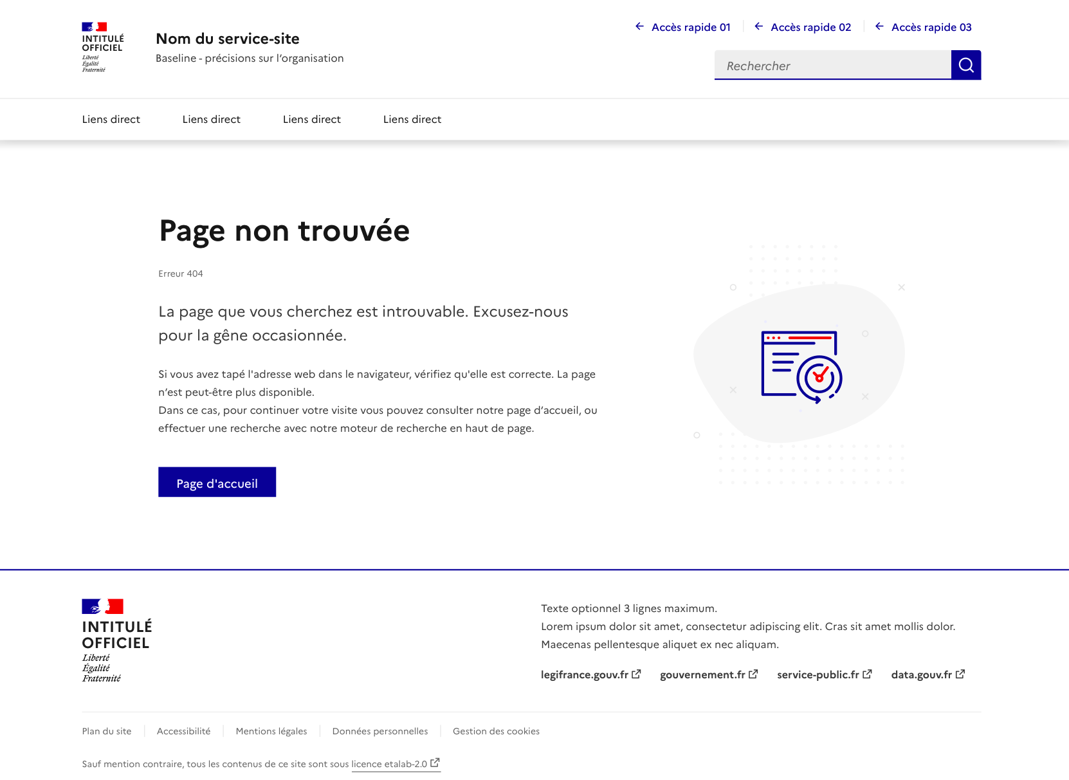Screen dimensions: 1069x780
Task: Visit the service-public.fr footer link
Action: pyautogui.click(x=818, y=674)
